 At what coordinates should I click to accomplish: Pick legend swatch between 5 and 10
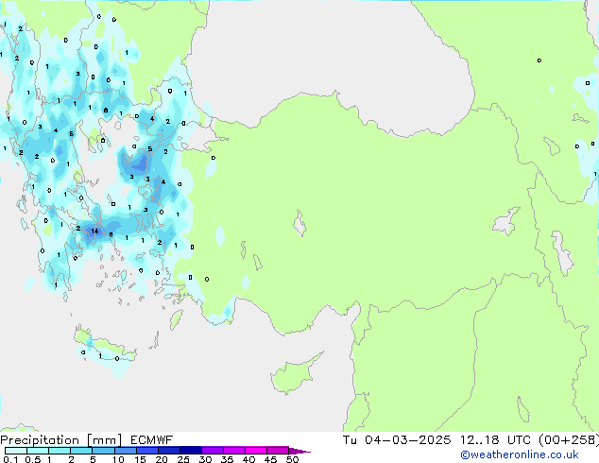103,451
